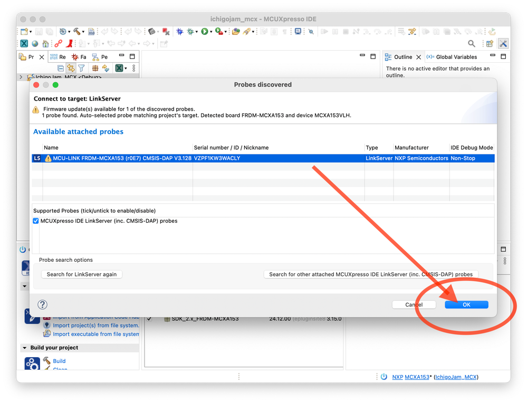The height and width of the screenshot is (403, 527).
Task: Click the filter funnel icon in explorer
Action: tap(81, 68)
